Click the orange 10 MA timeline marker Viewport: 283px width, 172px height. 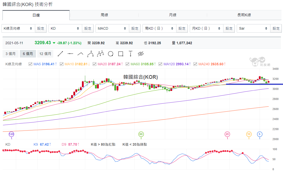249,134
